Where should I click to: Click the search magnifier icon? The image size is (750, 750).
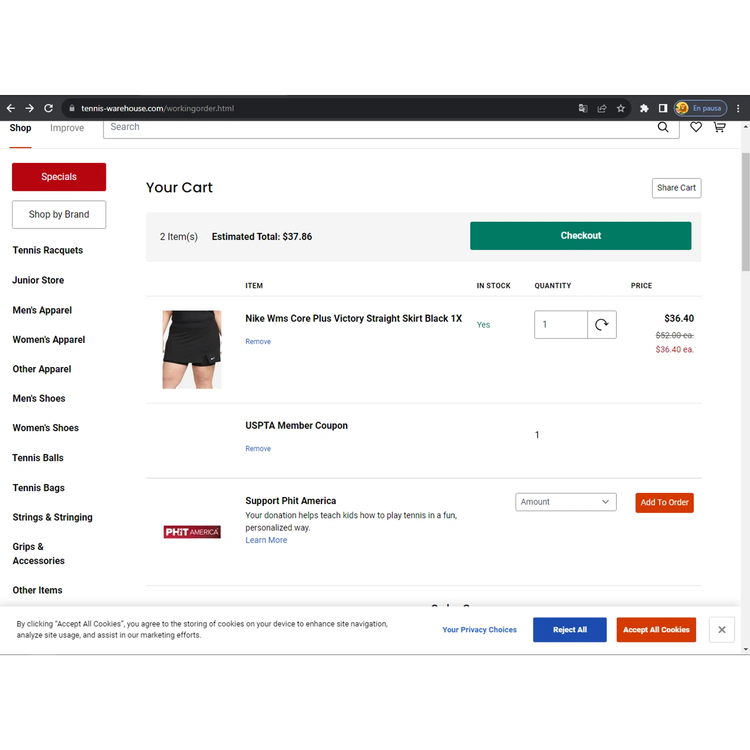pyautogui.click(x=663, y=127)
